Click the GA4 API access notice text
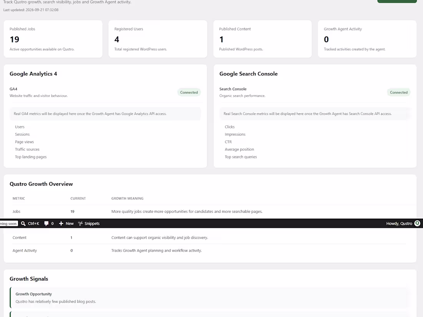 [90, 114]
